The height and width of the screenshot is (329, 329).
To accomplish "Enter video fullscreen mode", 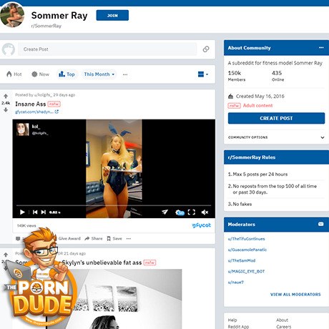I will [192, 212].
